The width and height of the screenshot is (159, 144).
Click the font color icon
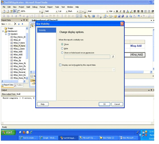[128, 11]
